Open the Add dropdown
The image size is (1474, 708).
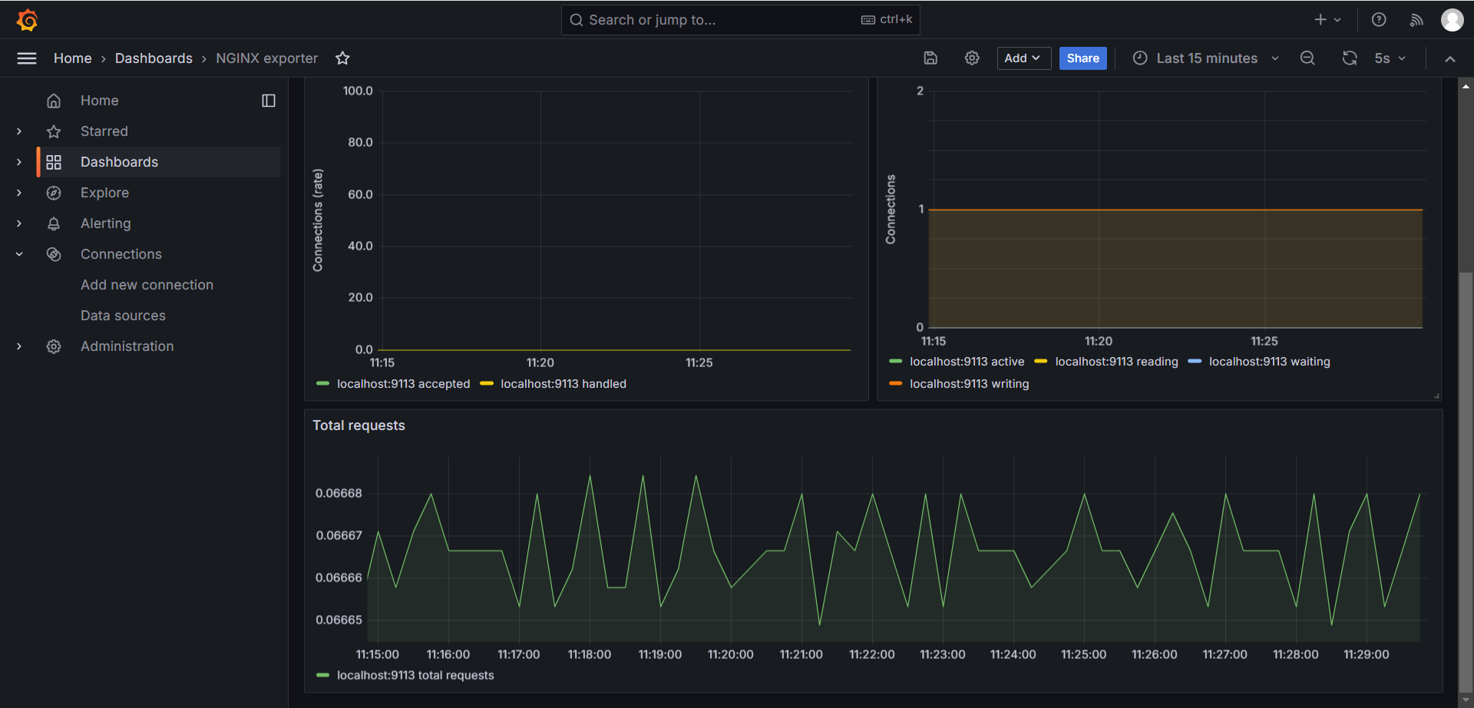1023,58
